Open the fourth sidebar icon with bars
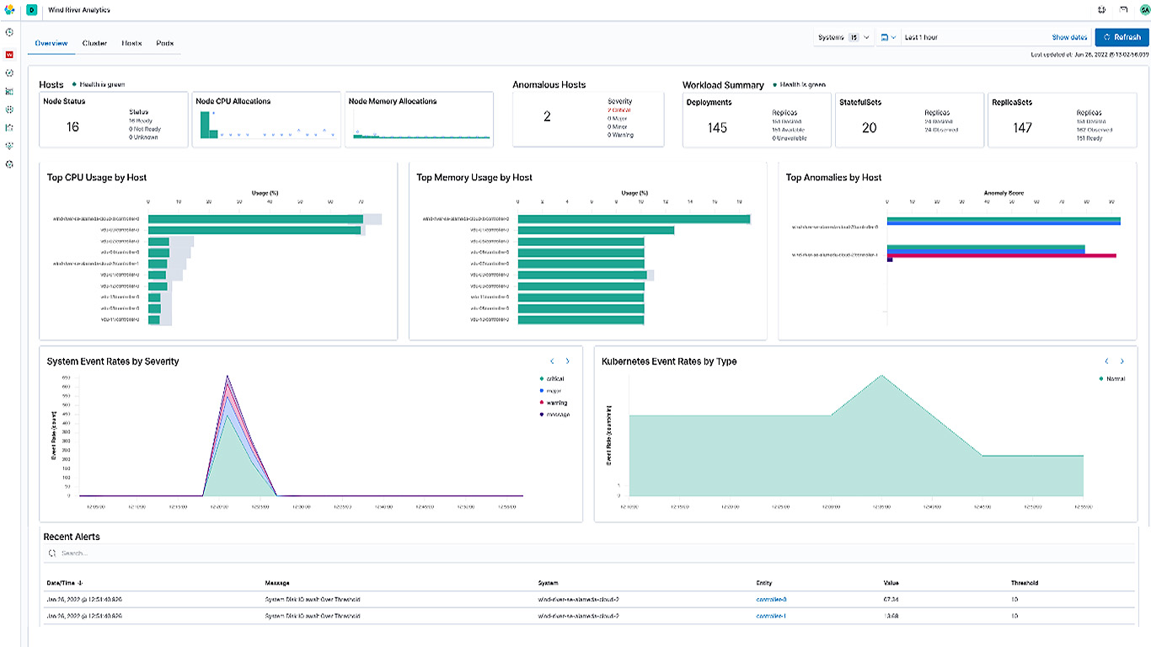The height and width of the screenshot is (647, 1151). (x=9, y=91)
